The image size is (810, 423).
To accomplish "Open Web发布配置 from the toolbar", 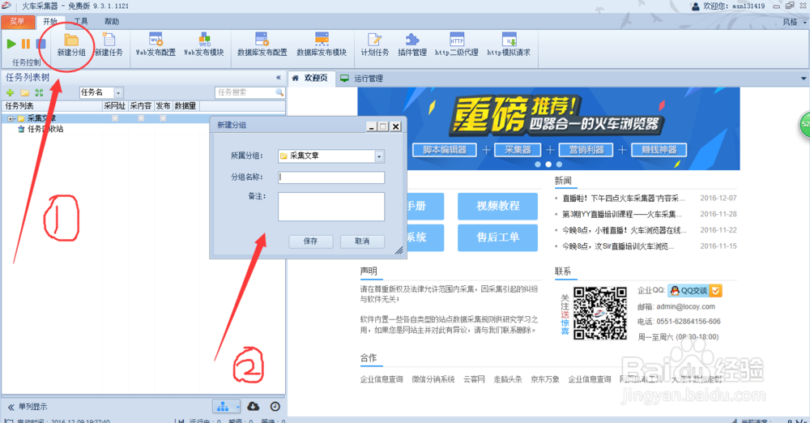I will (x=156, y=45).
